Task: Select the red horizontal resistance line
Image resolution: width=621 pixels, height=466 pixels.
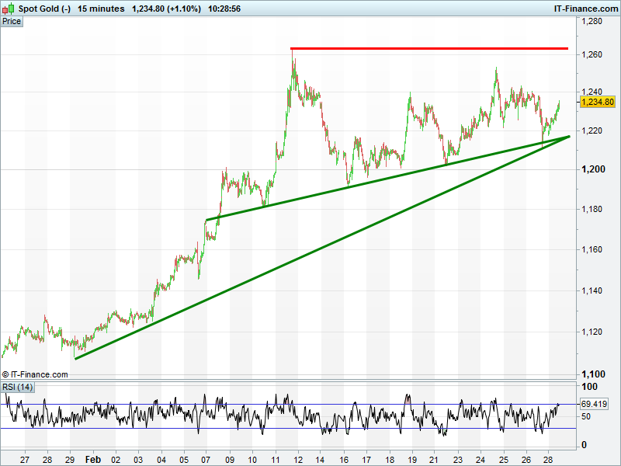Action: pos(427,49)
